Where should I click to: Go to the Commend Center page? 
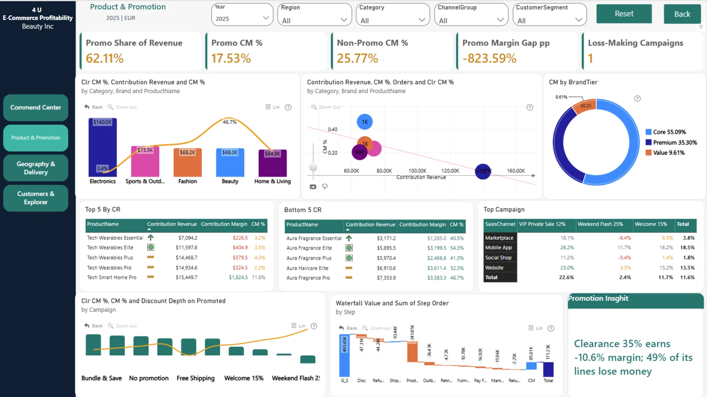36,108
